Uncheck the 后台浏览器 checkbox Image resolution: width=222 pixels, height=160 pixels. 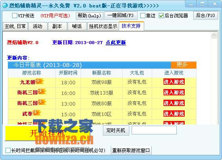(161, 16)
